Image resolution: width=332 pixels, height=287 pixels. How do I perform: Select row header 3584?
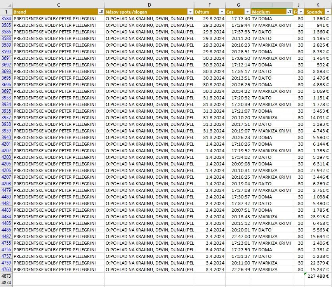[6, 19]
